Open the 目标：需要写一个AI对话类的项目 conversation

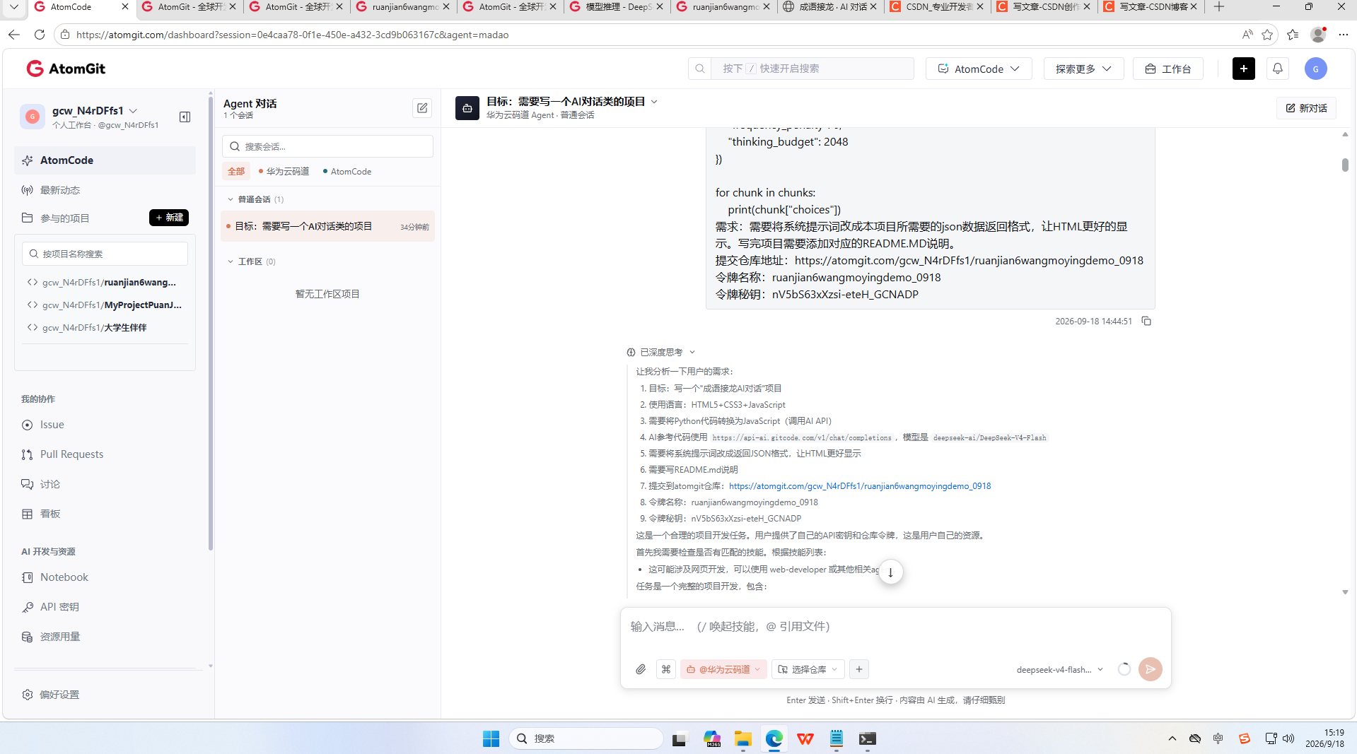point(327,226)
